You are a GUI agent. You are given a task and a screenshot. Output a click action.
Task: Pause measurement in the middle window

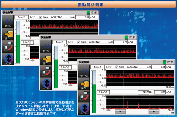(46, 47)
